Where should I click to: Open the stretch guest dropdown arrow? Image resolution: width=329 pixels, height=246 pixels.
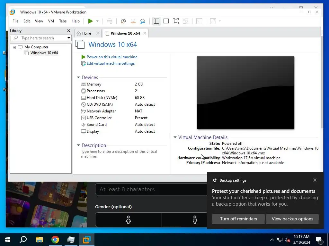click(x=220, y=21)
